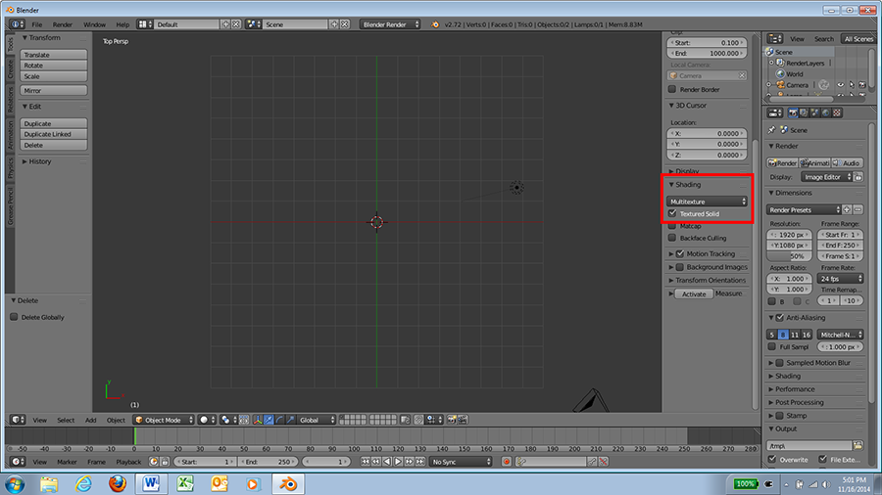Click the record auto-keyframe button

pos(507,462)
